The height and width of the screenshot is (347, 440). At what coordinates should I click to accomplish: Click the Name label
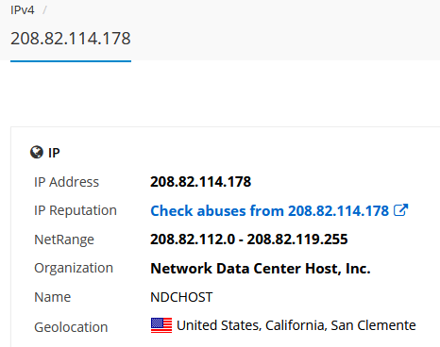(53, 297)
